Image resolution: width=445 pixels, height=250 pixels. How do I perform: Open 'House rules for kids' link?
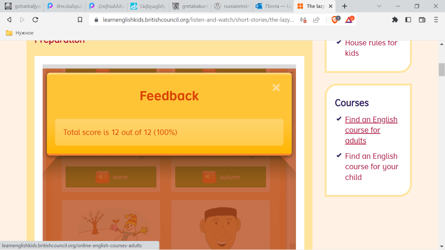371,48
